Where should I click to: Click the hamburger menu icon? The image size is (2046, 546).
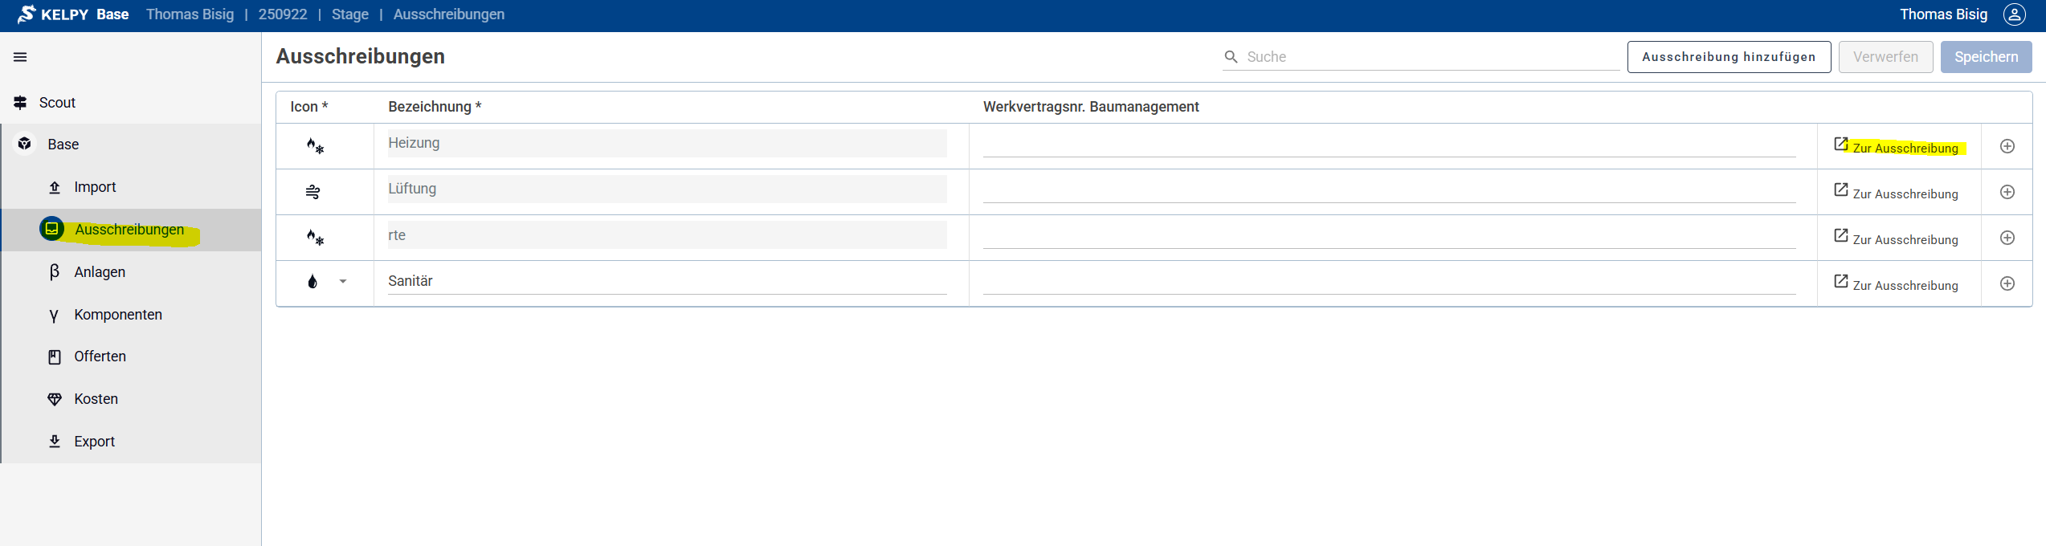pyautogui.click(x=20, y=57)
